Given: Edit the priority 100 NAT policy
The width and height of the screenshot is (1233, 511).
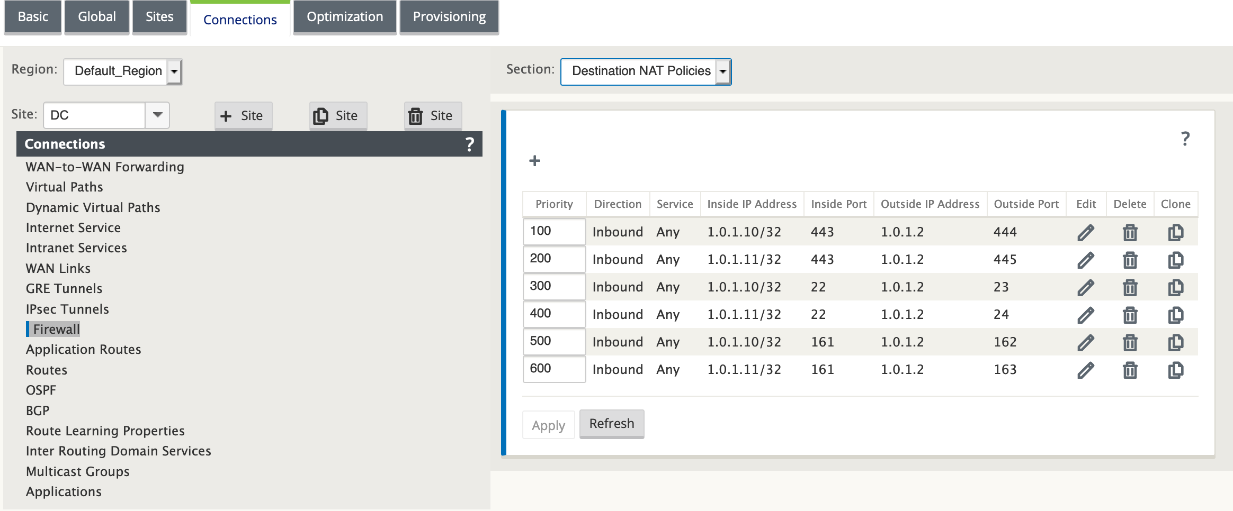Looking at the screenshot, I should pos(1086,232).
